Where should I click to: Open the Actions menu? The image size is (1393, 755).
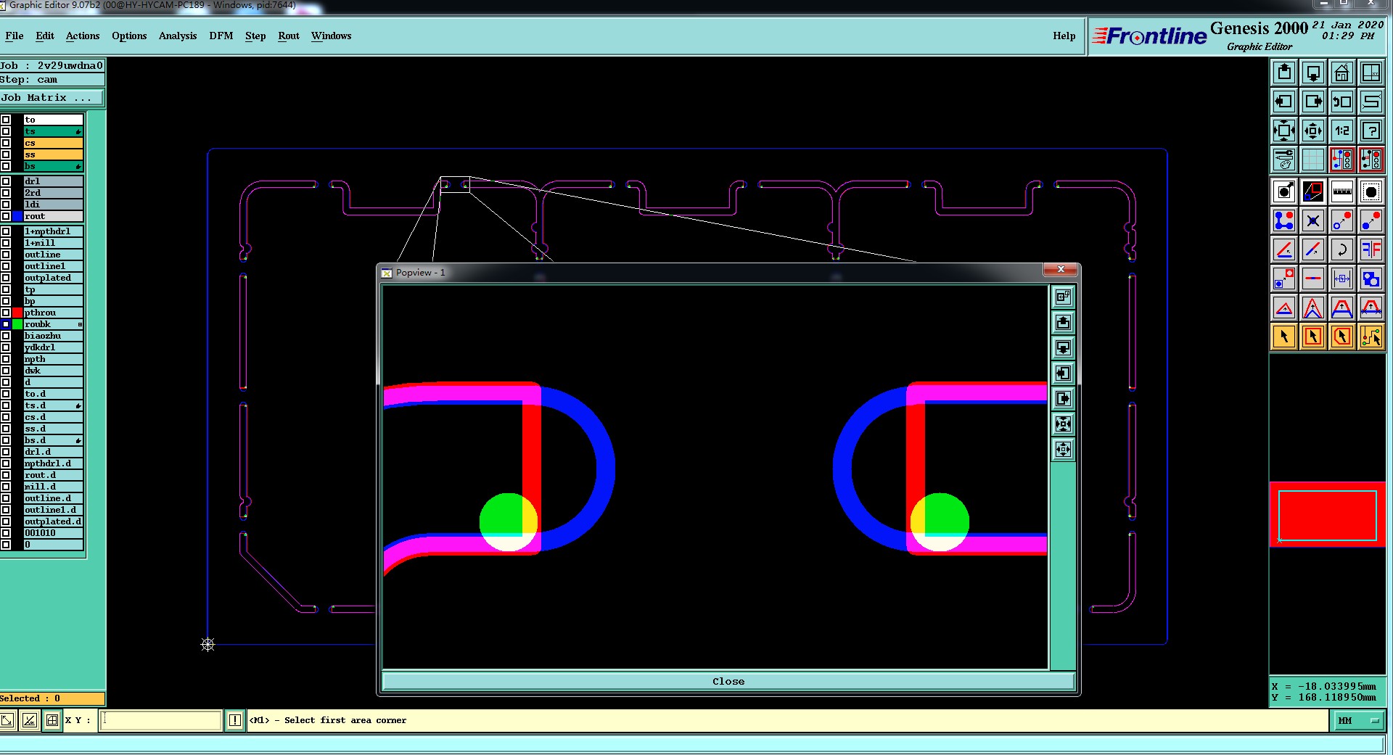tap(83, 36)
